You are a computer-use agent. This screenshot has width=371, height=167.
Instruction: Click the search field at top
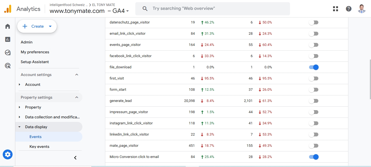[213, 9]
